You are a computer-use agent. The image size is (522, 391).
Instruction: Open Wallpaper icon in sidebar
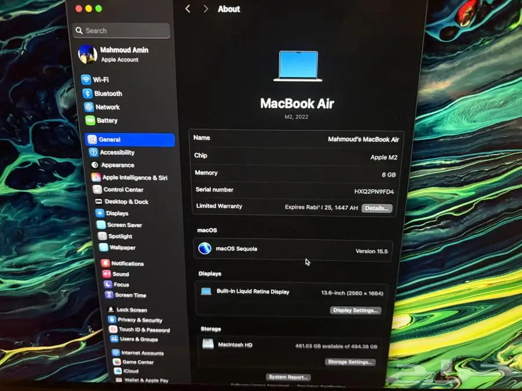[x=104, y=247]
